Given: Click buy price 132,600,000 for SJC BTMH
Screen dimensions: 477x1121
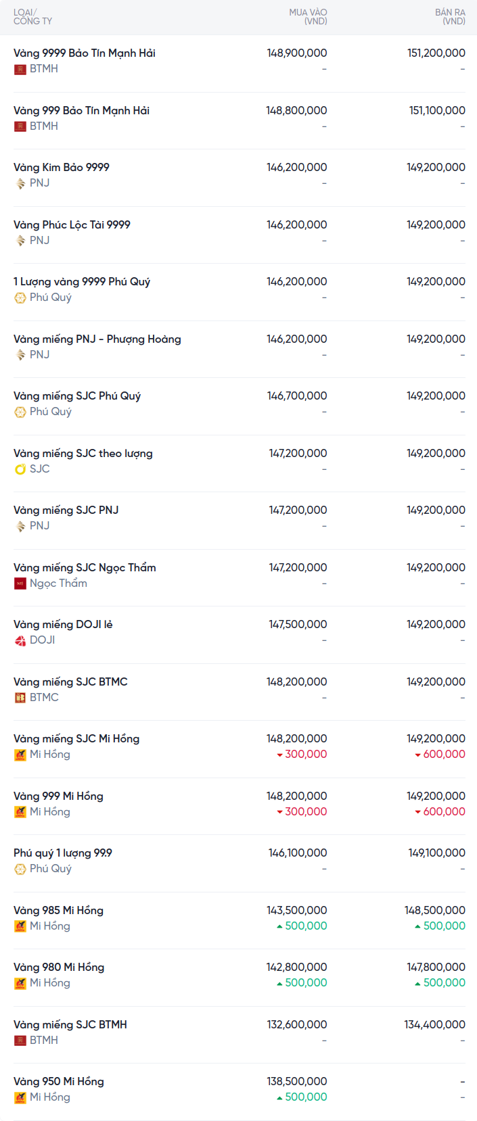Looking at the screenshot, I should [x=297, y=1024].
